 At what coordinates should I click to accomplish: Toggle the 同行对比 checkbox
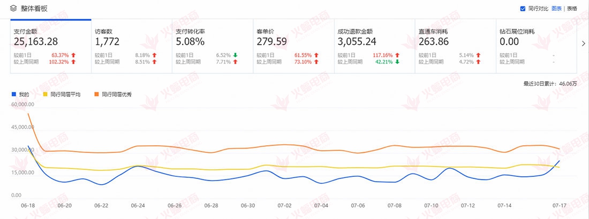pyautogui.click(x=523, y=9)
